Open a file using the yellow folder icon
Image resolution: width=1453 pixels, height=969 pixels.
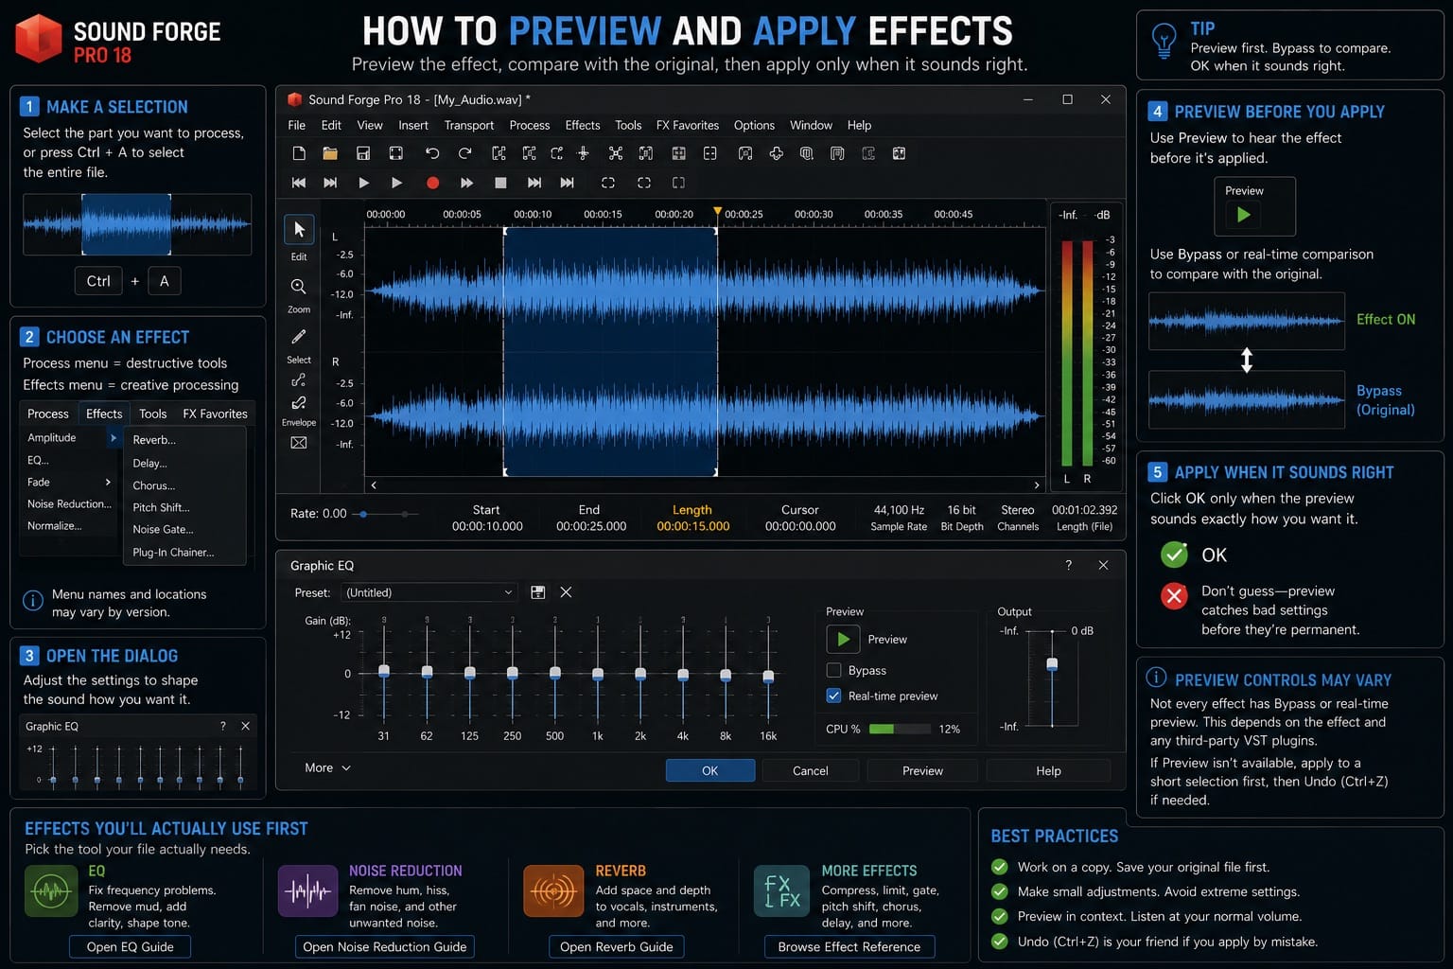pos(330,153)
